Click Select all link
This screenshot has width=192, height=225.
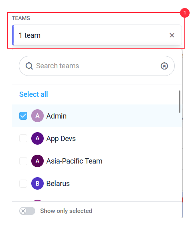click(34, 94)
